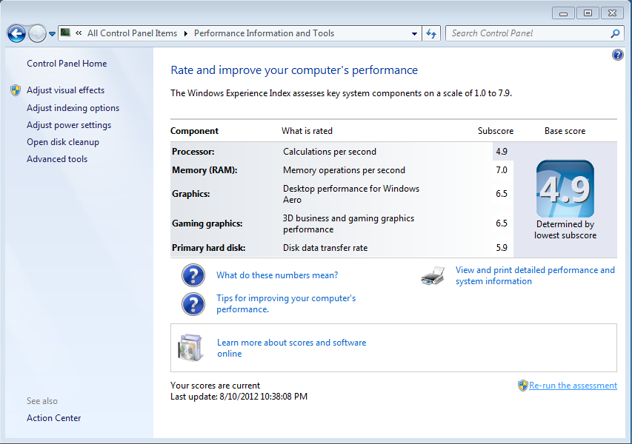
Task: Click the printer icon
Action: 433,276
